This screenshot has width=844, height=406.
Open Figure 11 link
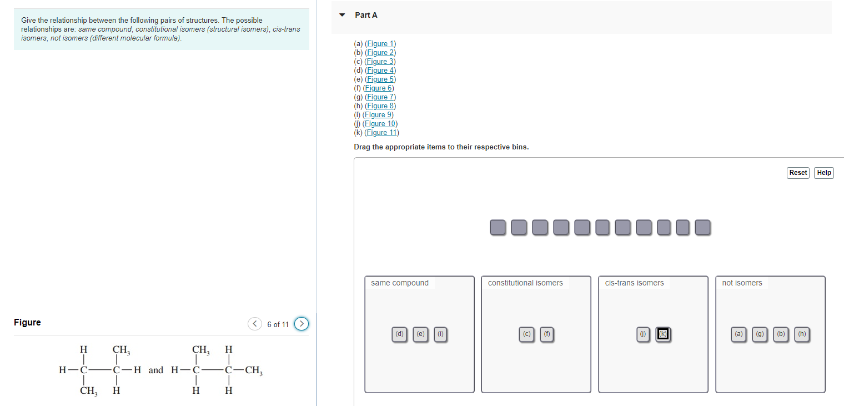382,132
